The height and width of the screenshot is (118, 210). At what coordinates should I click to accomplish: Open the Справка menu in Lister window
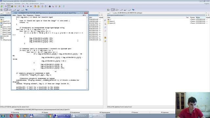point(37,15)
